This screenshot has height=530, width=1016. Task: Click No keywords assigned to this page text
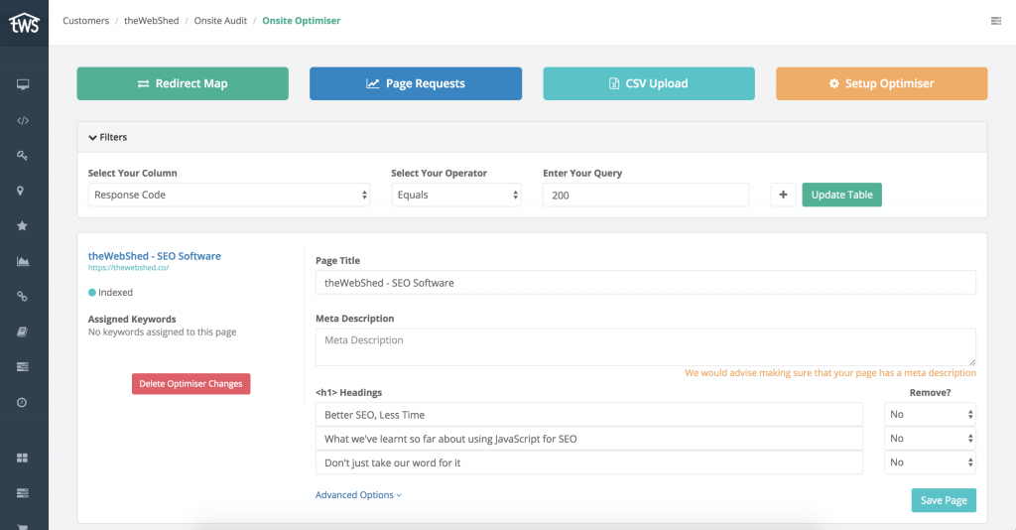pyautogui.click(x=162, y=331)
